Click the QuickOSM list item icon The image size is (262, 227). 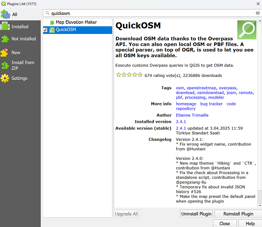[52, 30]
